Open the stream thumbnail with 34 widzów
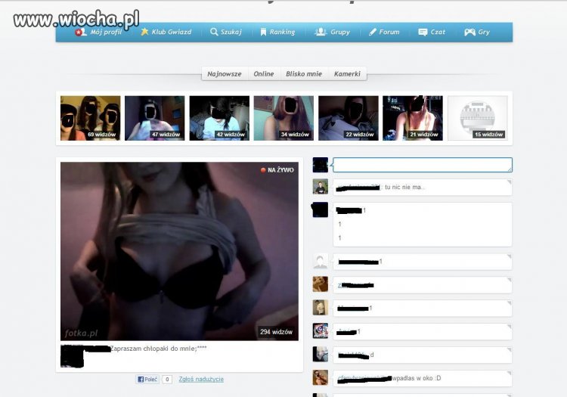The image size is (567, 397). click(283, 118)
